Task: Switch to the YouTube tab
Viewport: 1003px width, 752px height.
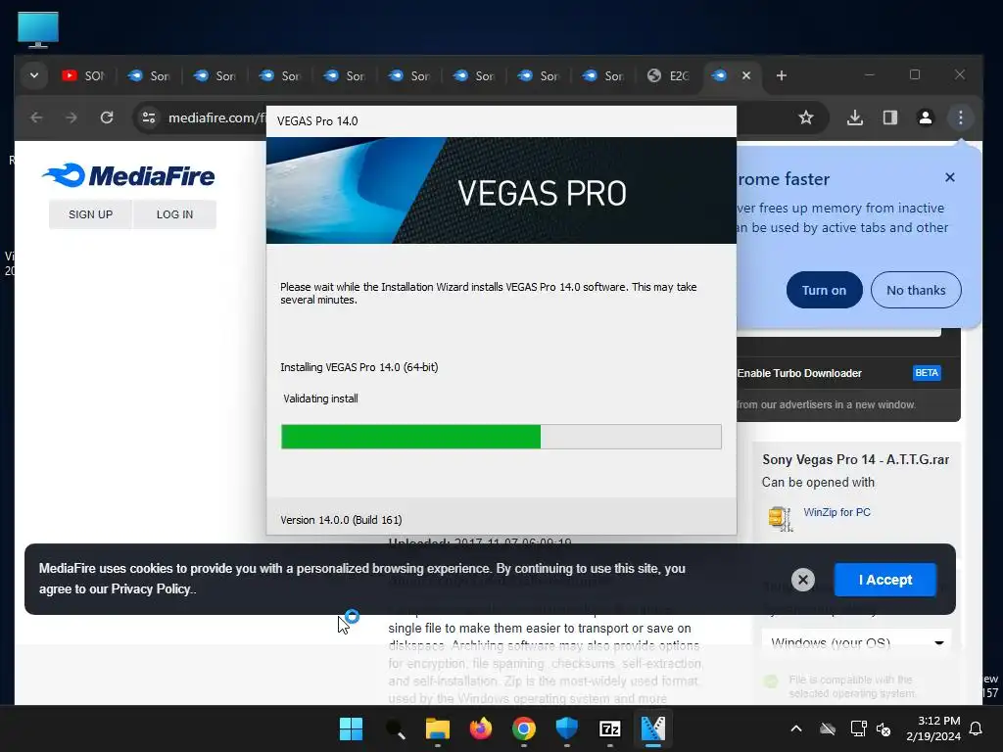Action: [83, 75]
